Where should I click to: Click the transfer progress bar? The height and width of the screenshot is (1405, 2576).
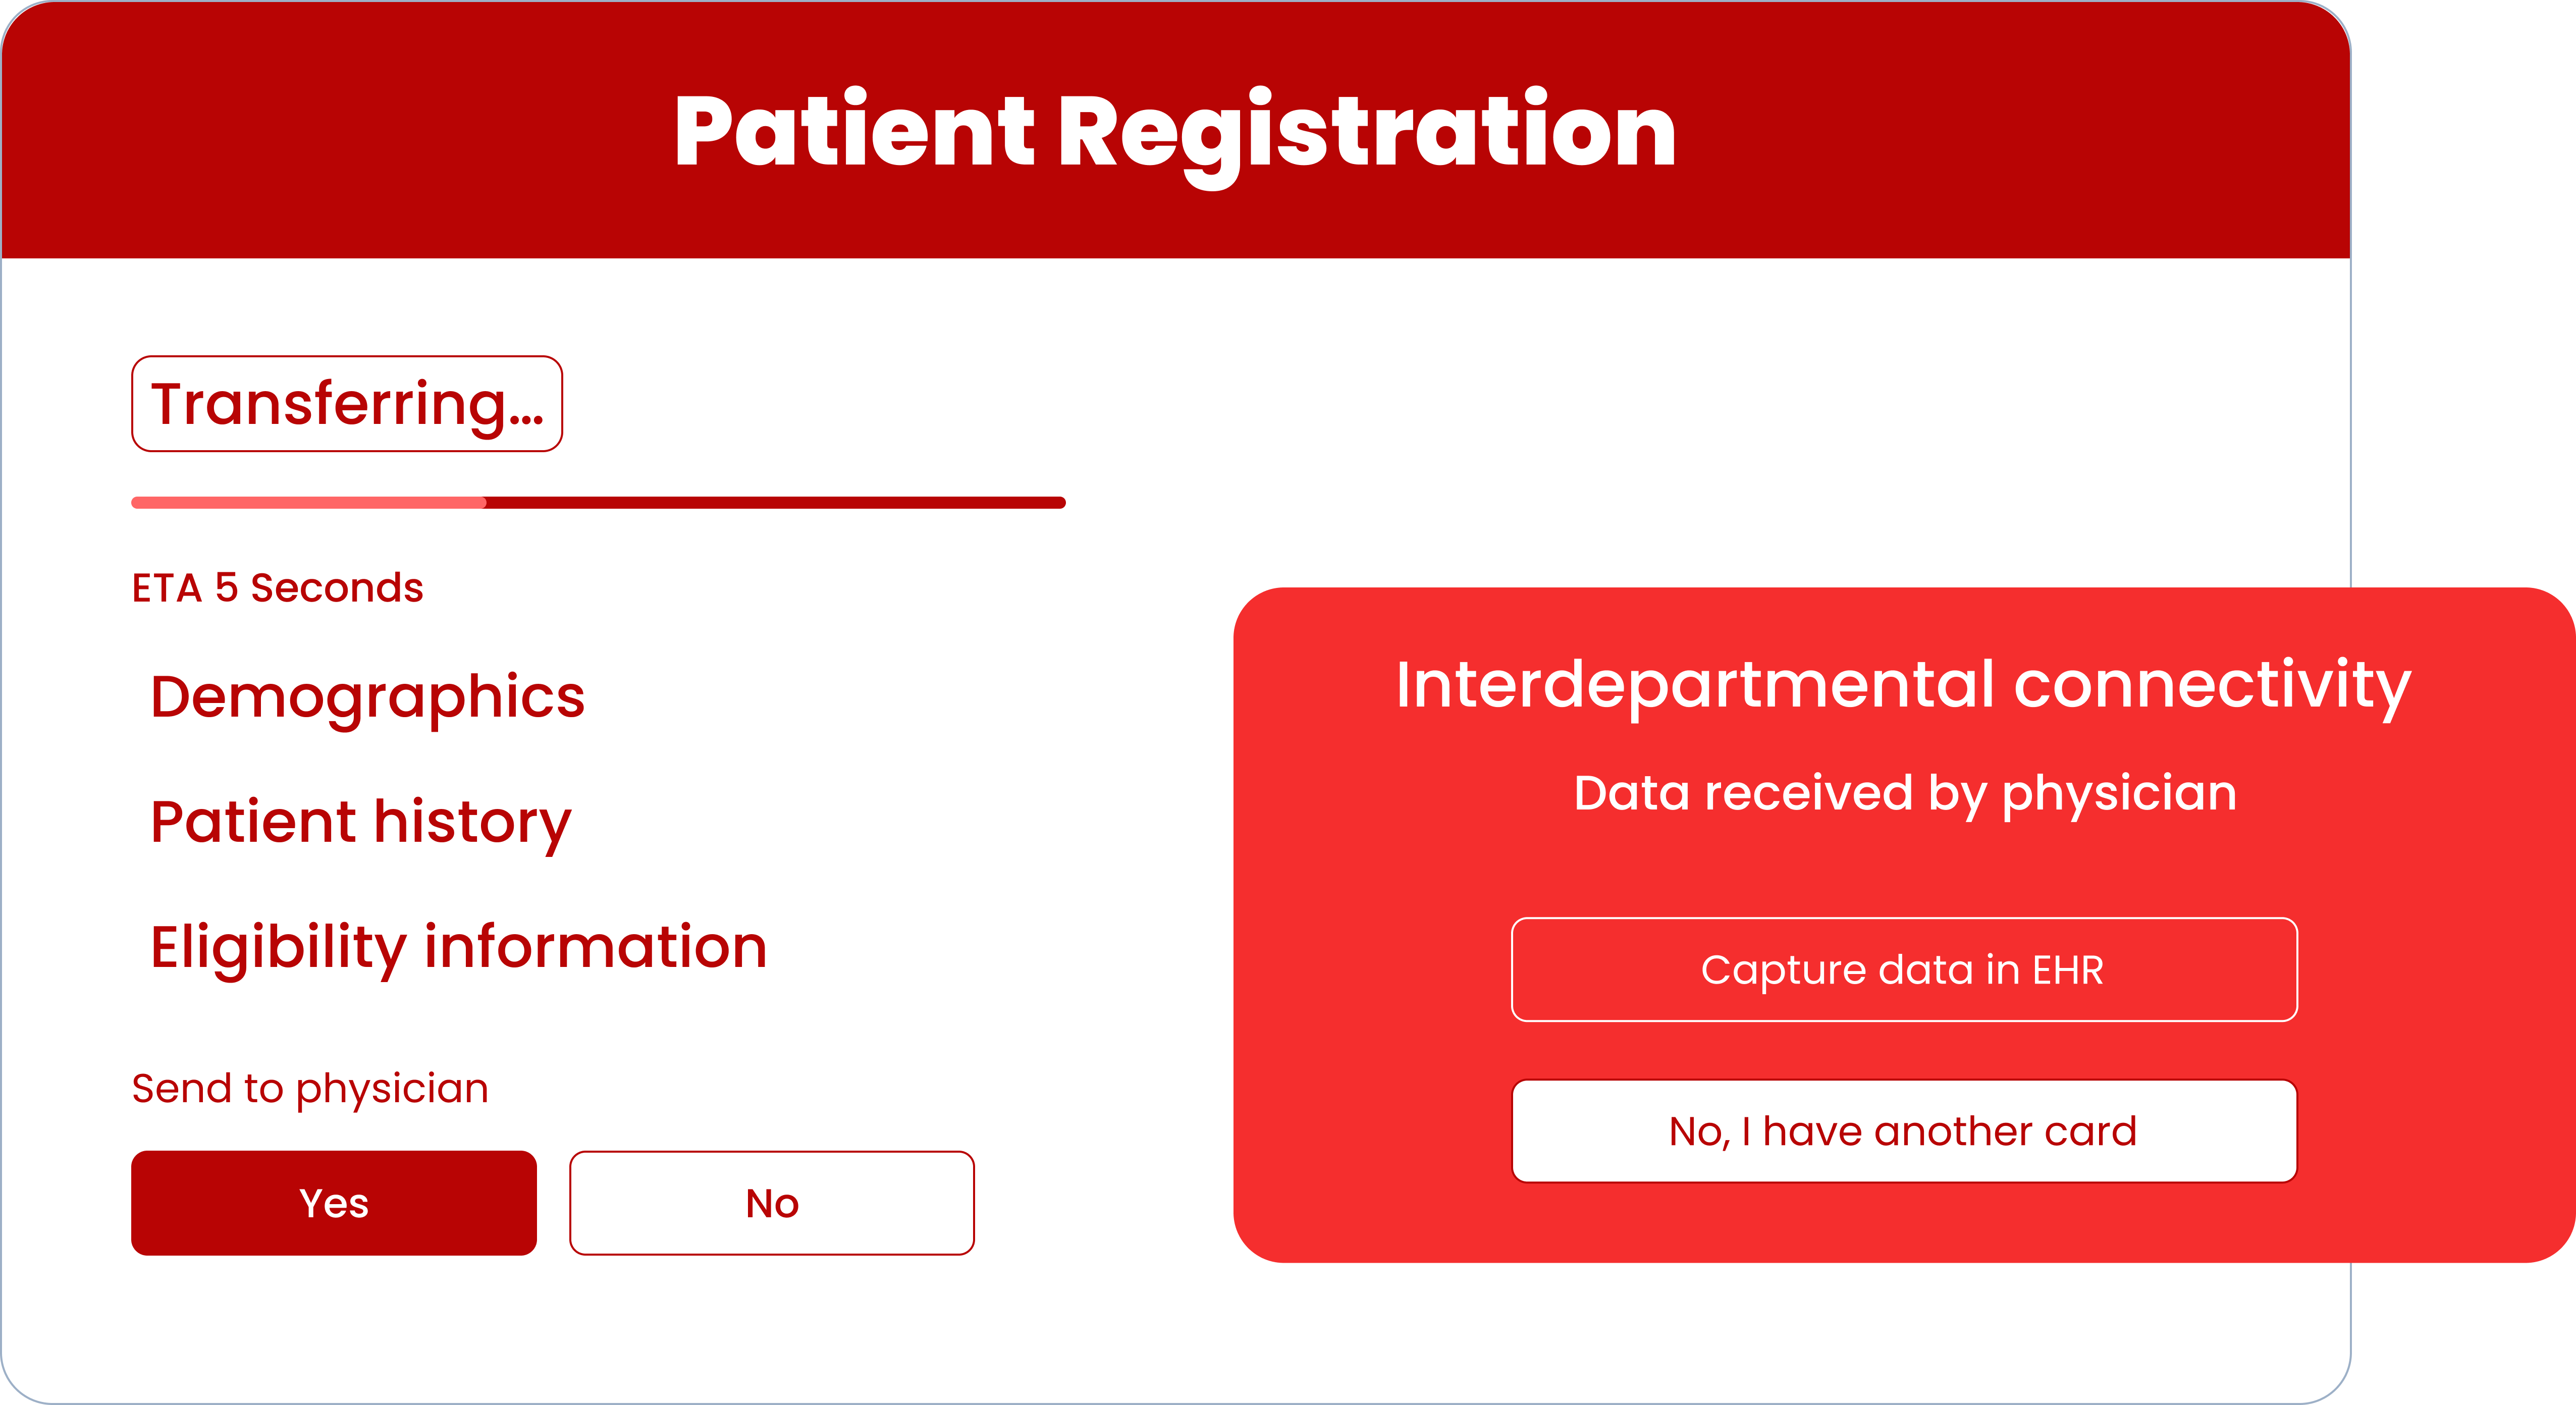point(598,503)
